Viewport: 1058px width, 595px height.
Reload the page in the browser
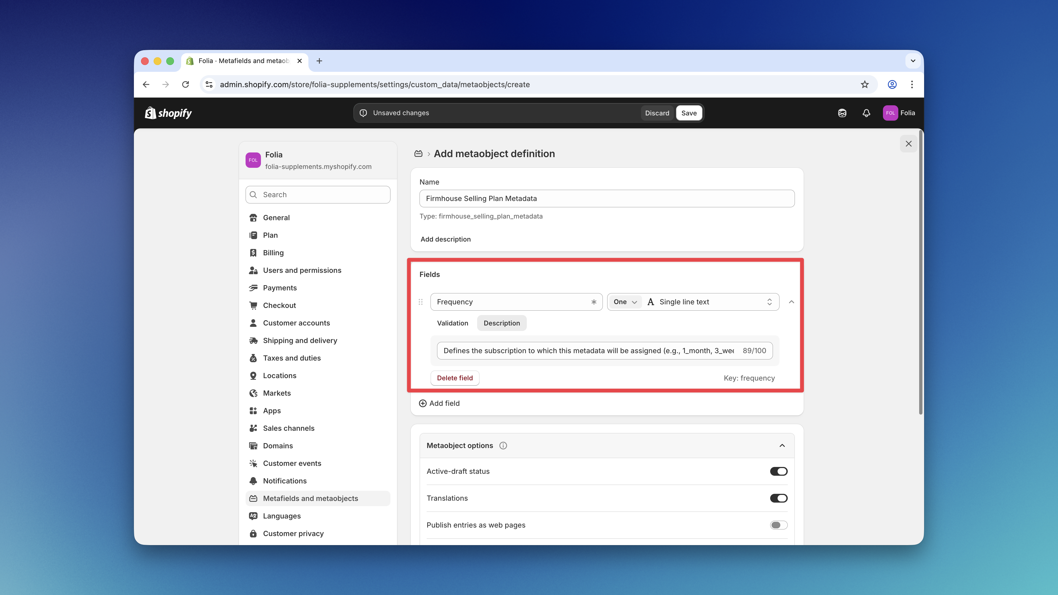186,84
